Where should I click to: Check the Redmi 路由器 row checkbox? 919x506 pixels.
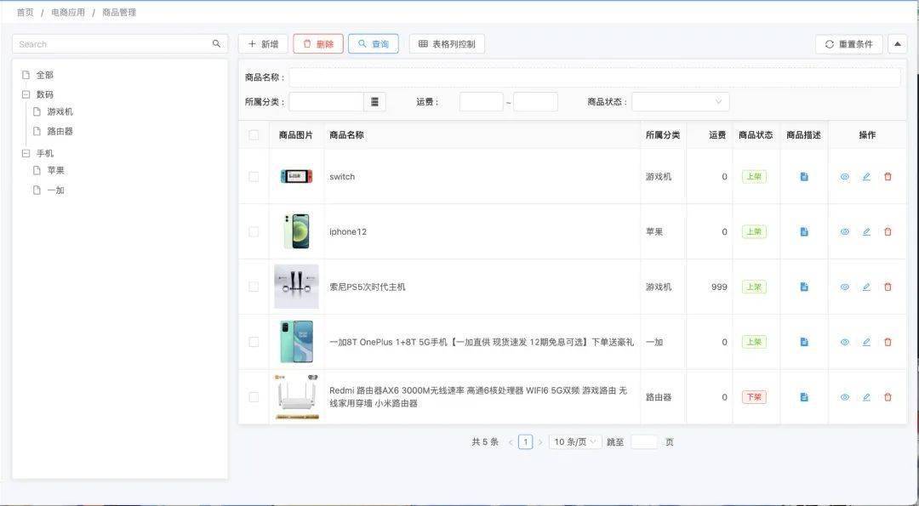click(254, 396)
